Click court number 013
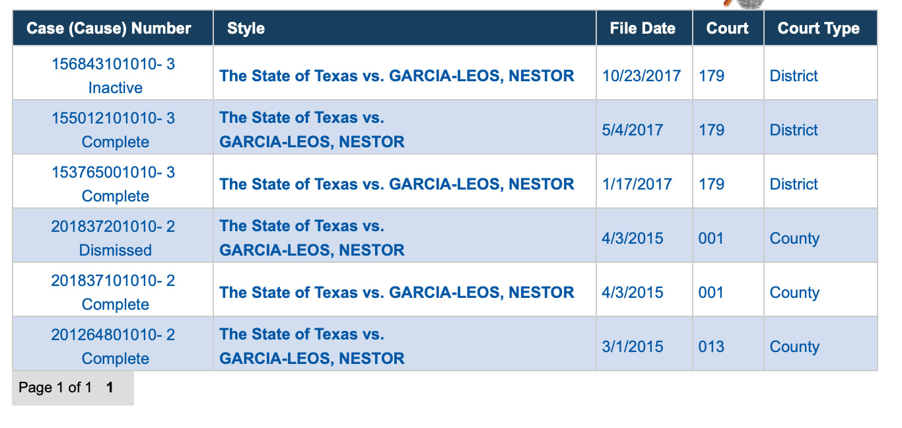This screenshot has width=902, height=428. tap(711, 347)
